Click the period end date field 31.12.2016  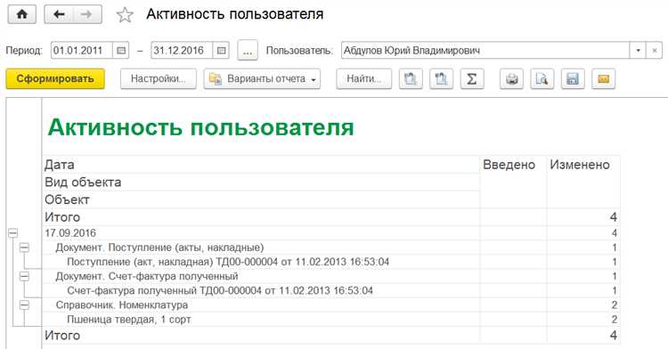tap(182, 51)
